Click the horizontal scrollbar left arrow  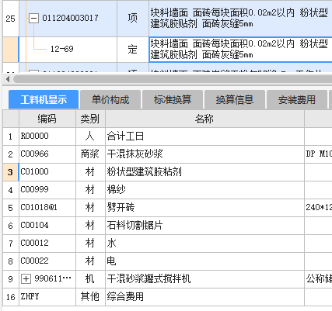[x=8, y=79]
